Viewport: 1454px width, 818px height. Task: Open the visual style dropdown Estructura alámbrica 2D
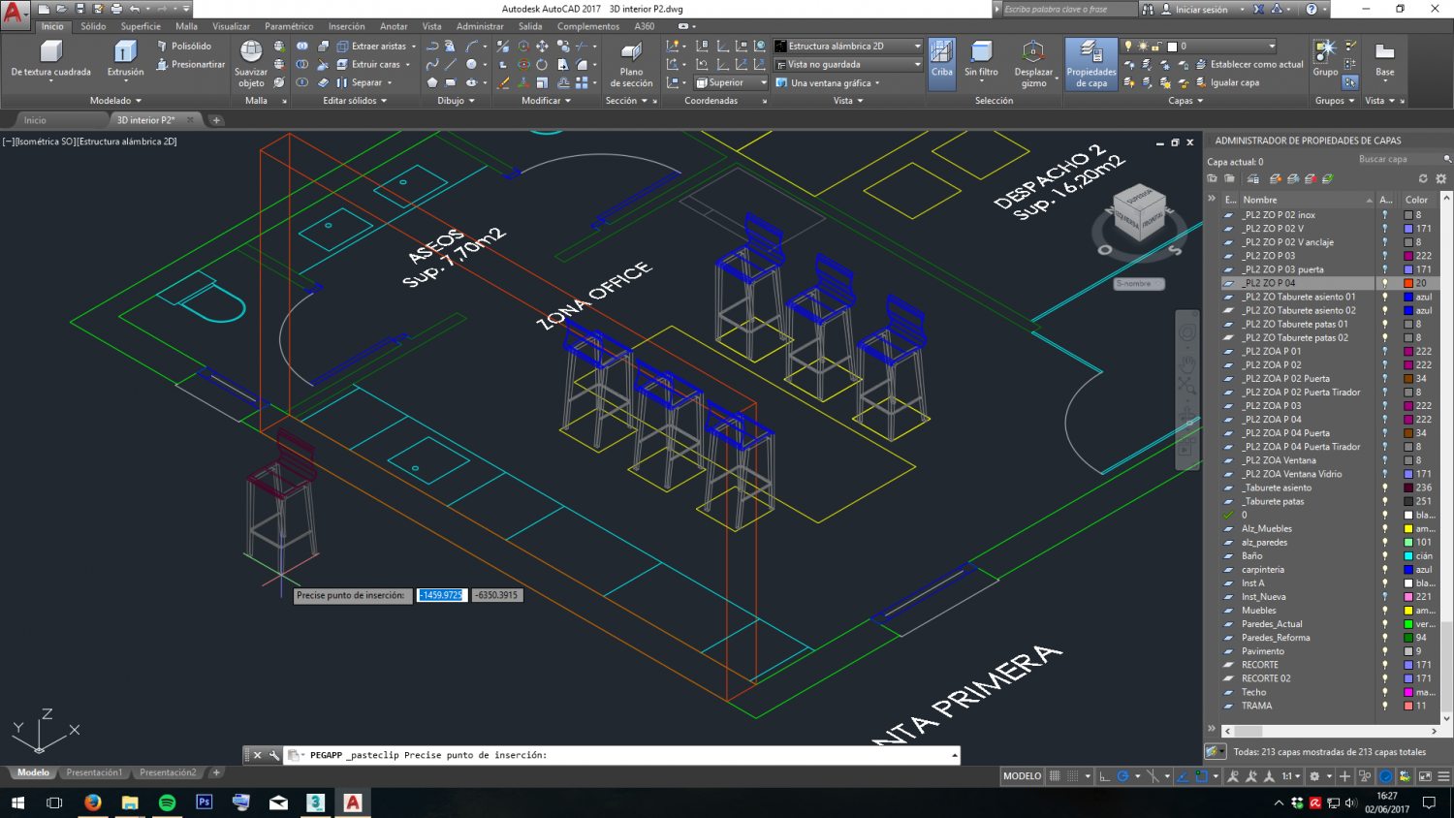[x=848, y=46]
